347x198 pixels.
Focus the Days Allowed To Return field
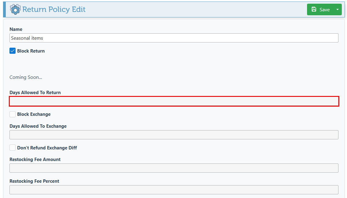click(x=174, y=101)
